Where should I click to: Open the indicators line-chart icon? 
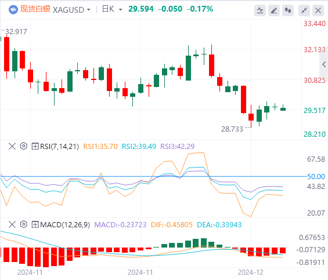tap(260, 10)
